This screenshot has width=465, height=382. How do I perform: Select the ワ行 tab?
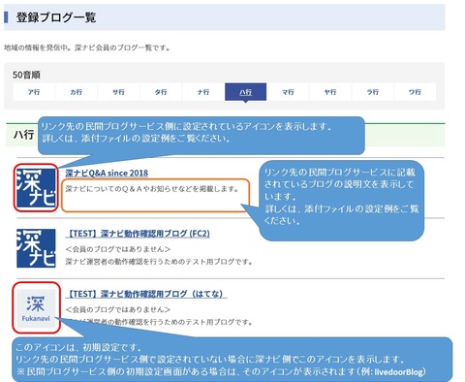(x=415, y=92)
